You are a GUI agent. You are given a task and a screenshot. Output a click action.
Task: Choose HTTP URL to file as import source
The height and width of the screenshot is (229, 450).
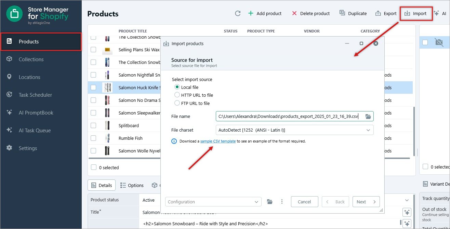[177, 95]
